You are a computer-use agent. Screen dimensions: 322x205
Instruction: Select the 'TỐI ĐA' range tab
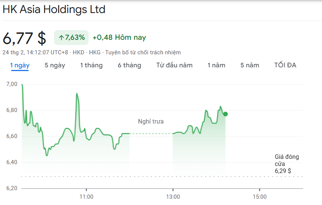tap(285, 65)
